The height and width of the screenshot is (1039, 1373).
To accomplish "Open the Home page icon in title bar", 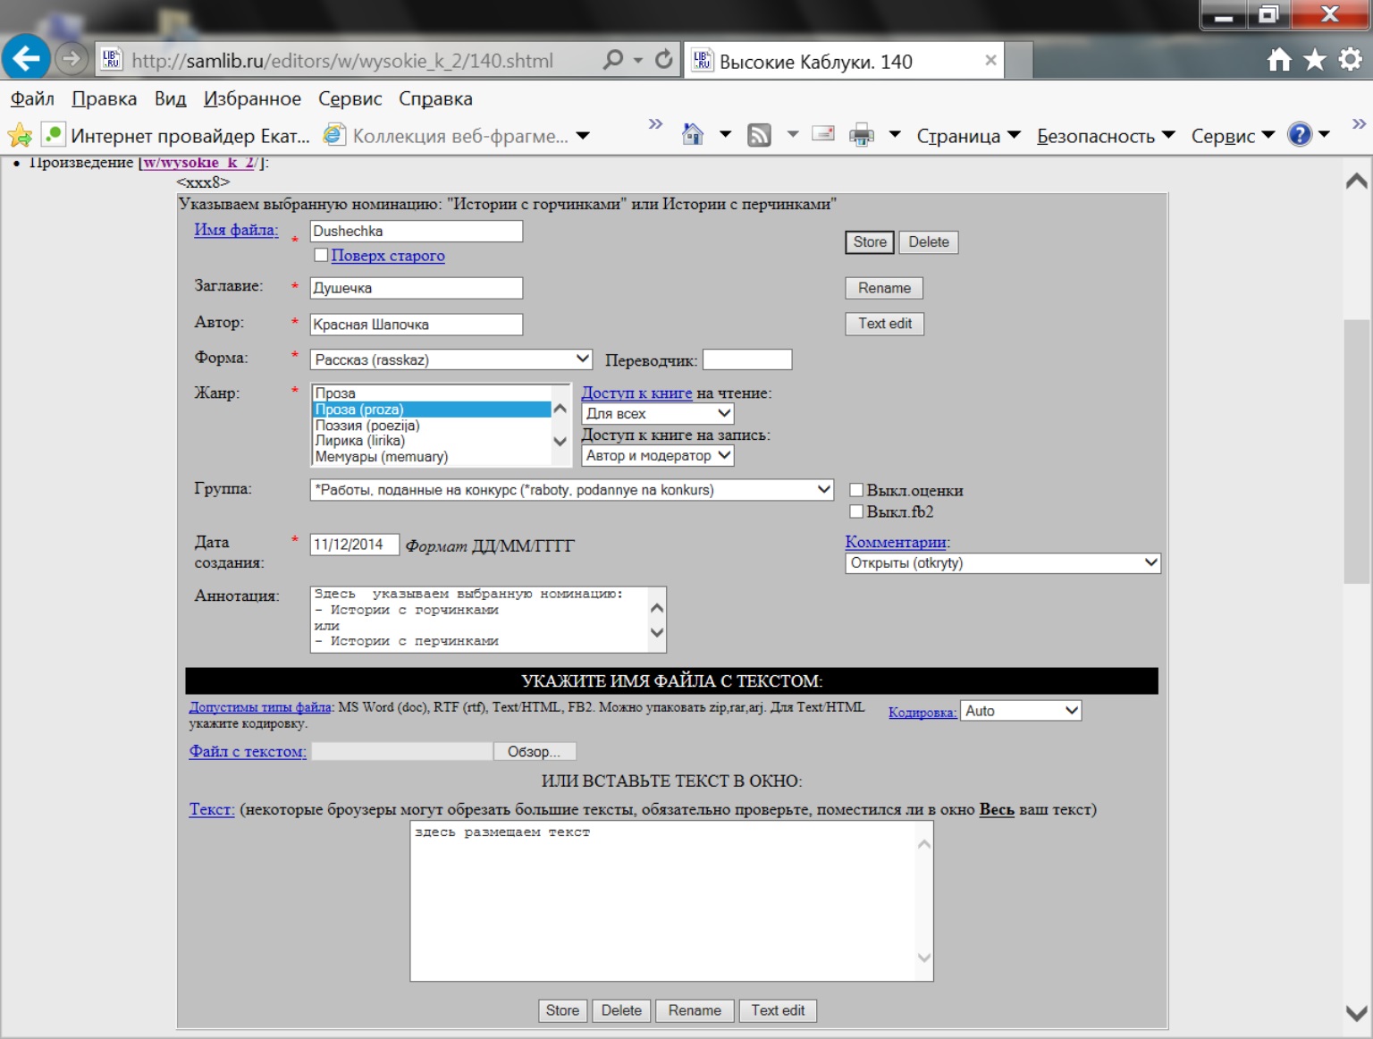I will pyautogui.click(x=1279, y=60).
